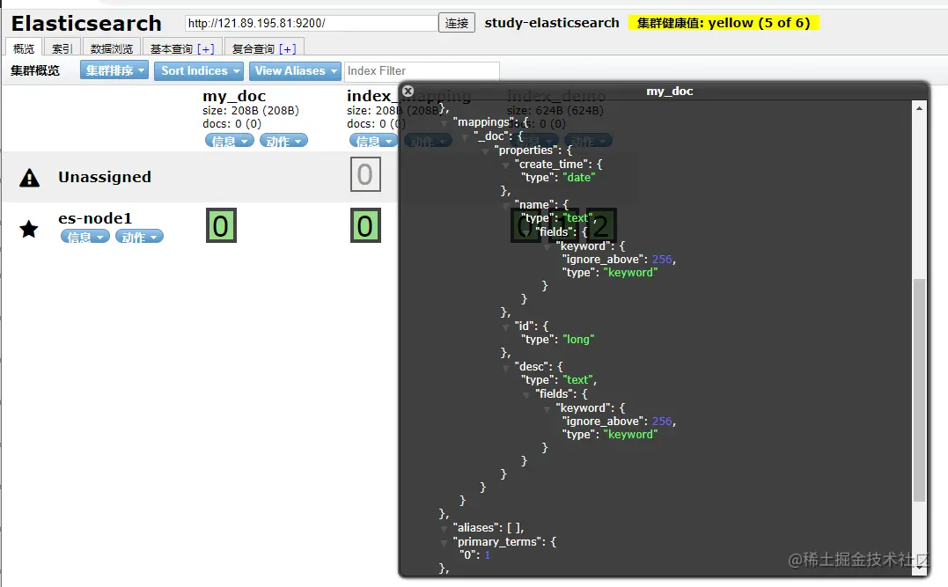948x587 pixels.
Task: Open the my_doc 动作 dropdown
Action: coord(283,141)
